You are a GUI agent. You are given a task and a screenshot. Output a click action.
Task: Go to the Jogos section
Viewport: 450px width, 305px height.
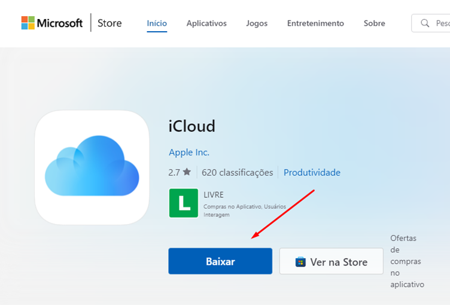257,23
